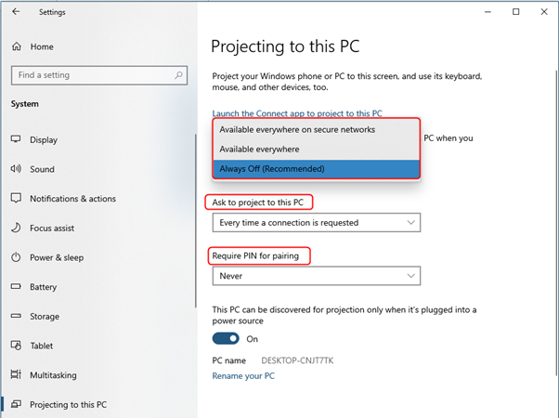Select the Available everywhere option
The height and width of the screenshot is (418, 559).
[259, 149]
